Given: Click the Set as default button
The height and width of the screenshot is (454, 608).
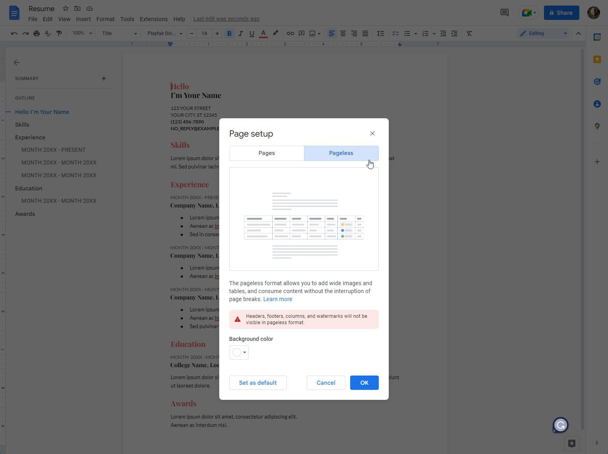Looking at the screenshot, I should [258, 383].
